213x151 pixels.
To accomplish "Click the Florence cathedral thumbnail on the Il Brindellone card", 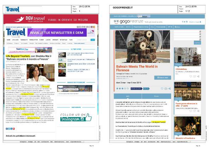I will 187,57.
